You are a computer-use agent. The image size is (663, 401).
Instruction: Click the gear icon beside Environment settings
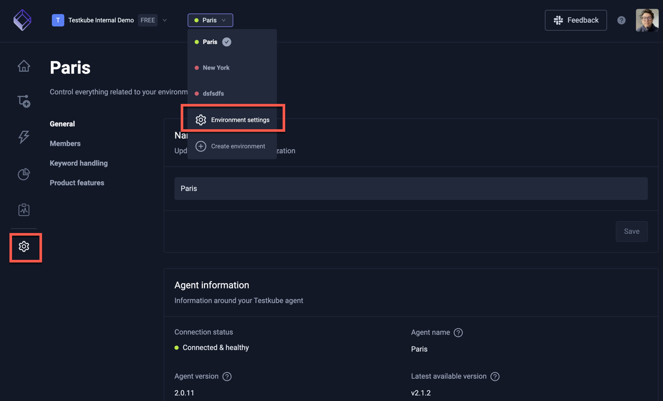201,120
